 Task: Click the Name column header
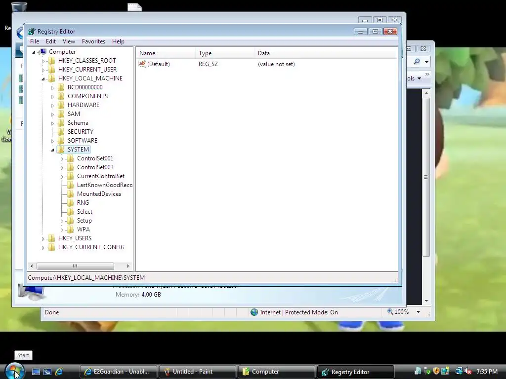click(x=166, y=53)
